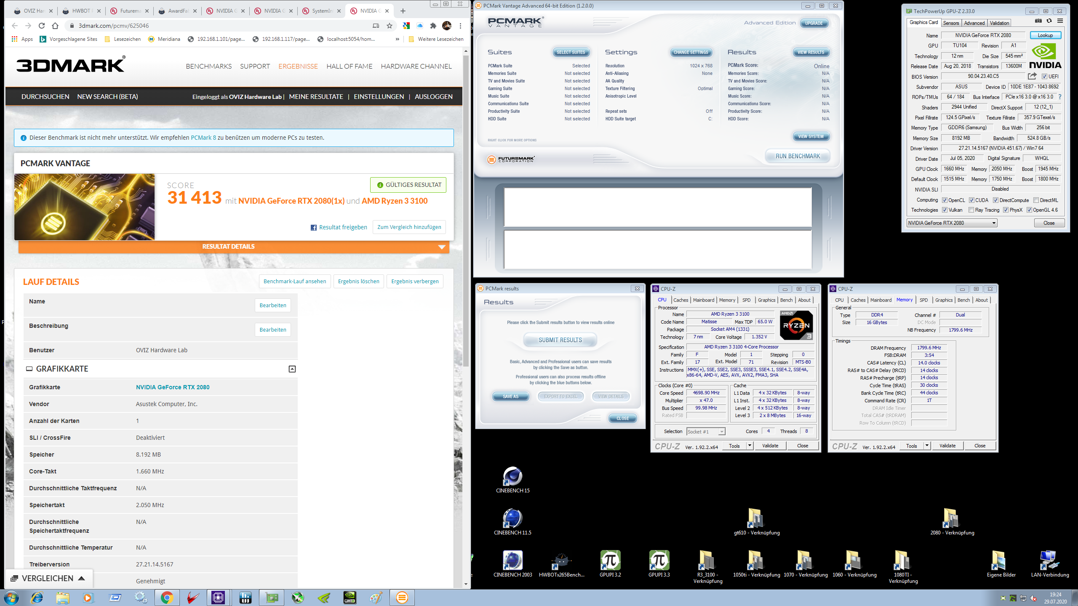Viewport: 1078px width, 606px height.
Task: Click the PCMark 8 link
Action: [x=203, y=138]
